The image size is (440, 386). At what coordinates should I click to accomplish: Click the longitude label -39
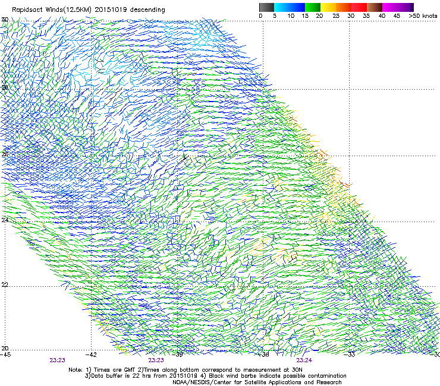pyautogui.click(x=177, y=355)
